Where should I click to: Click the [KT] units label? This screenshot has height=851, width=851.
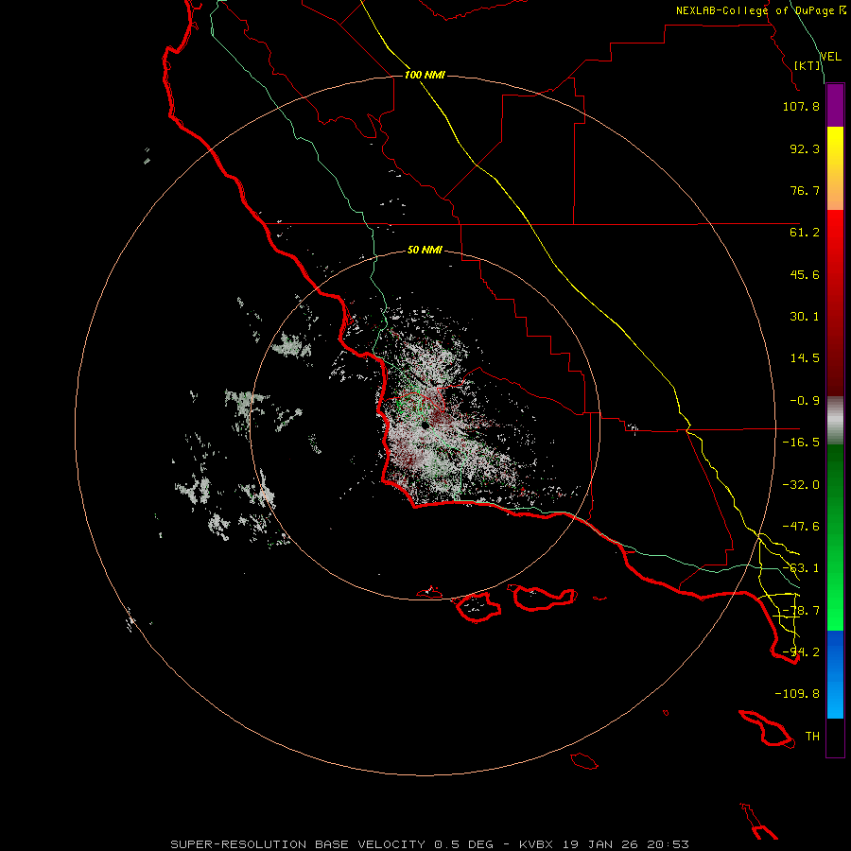808,65
